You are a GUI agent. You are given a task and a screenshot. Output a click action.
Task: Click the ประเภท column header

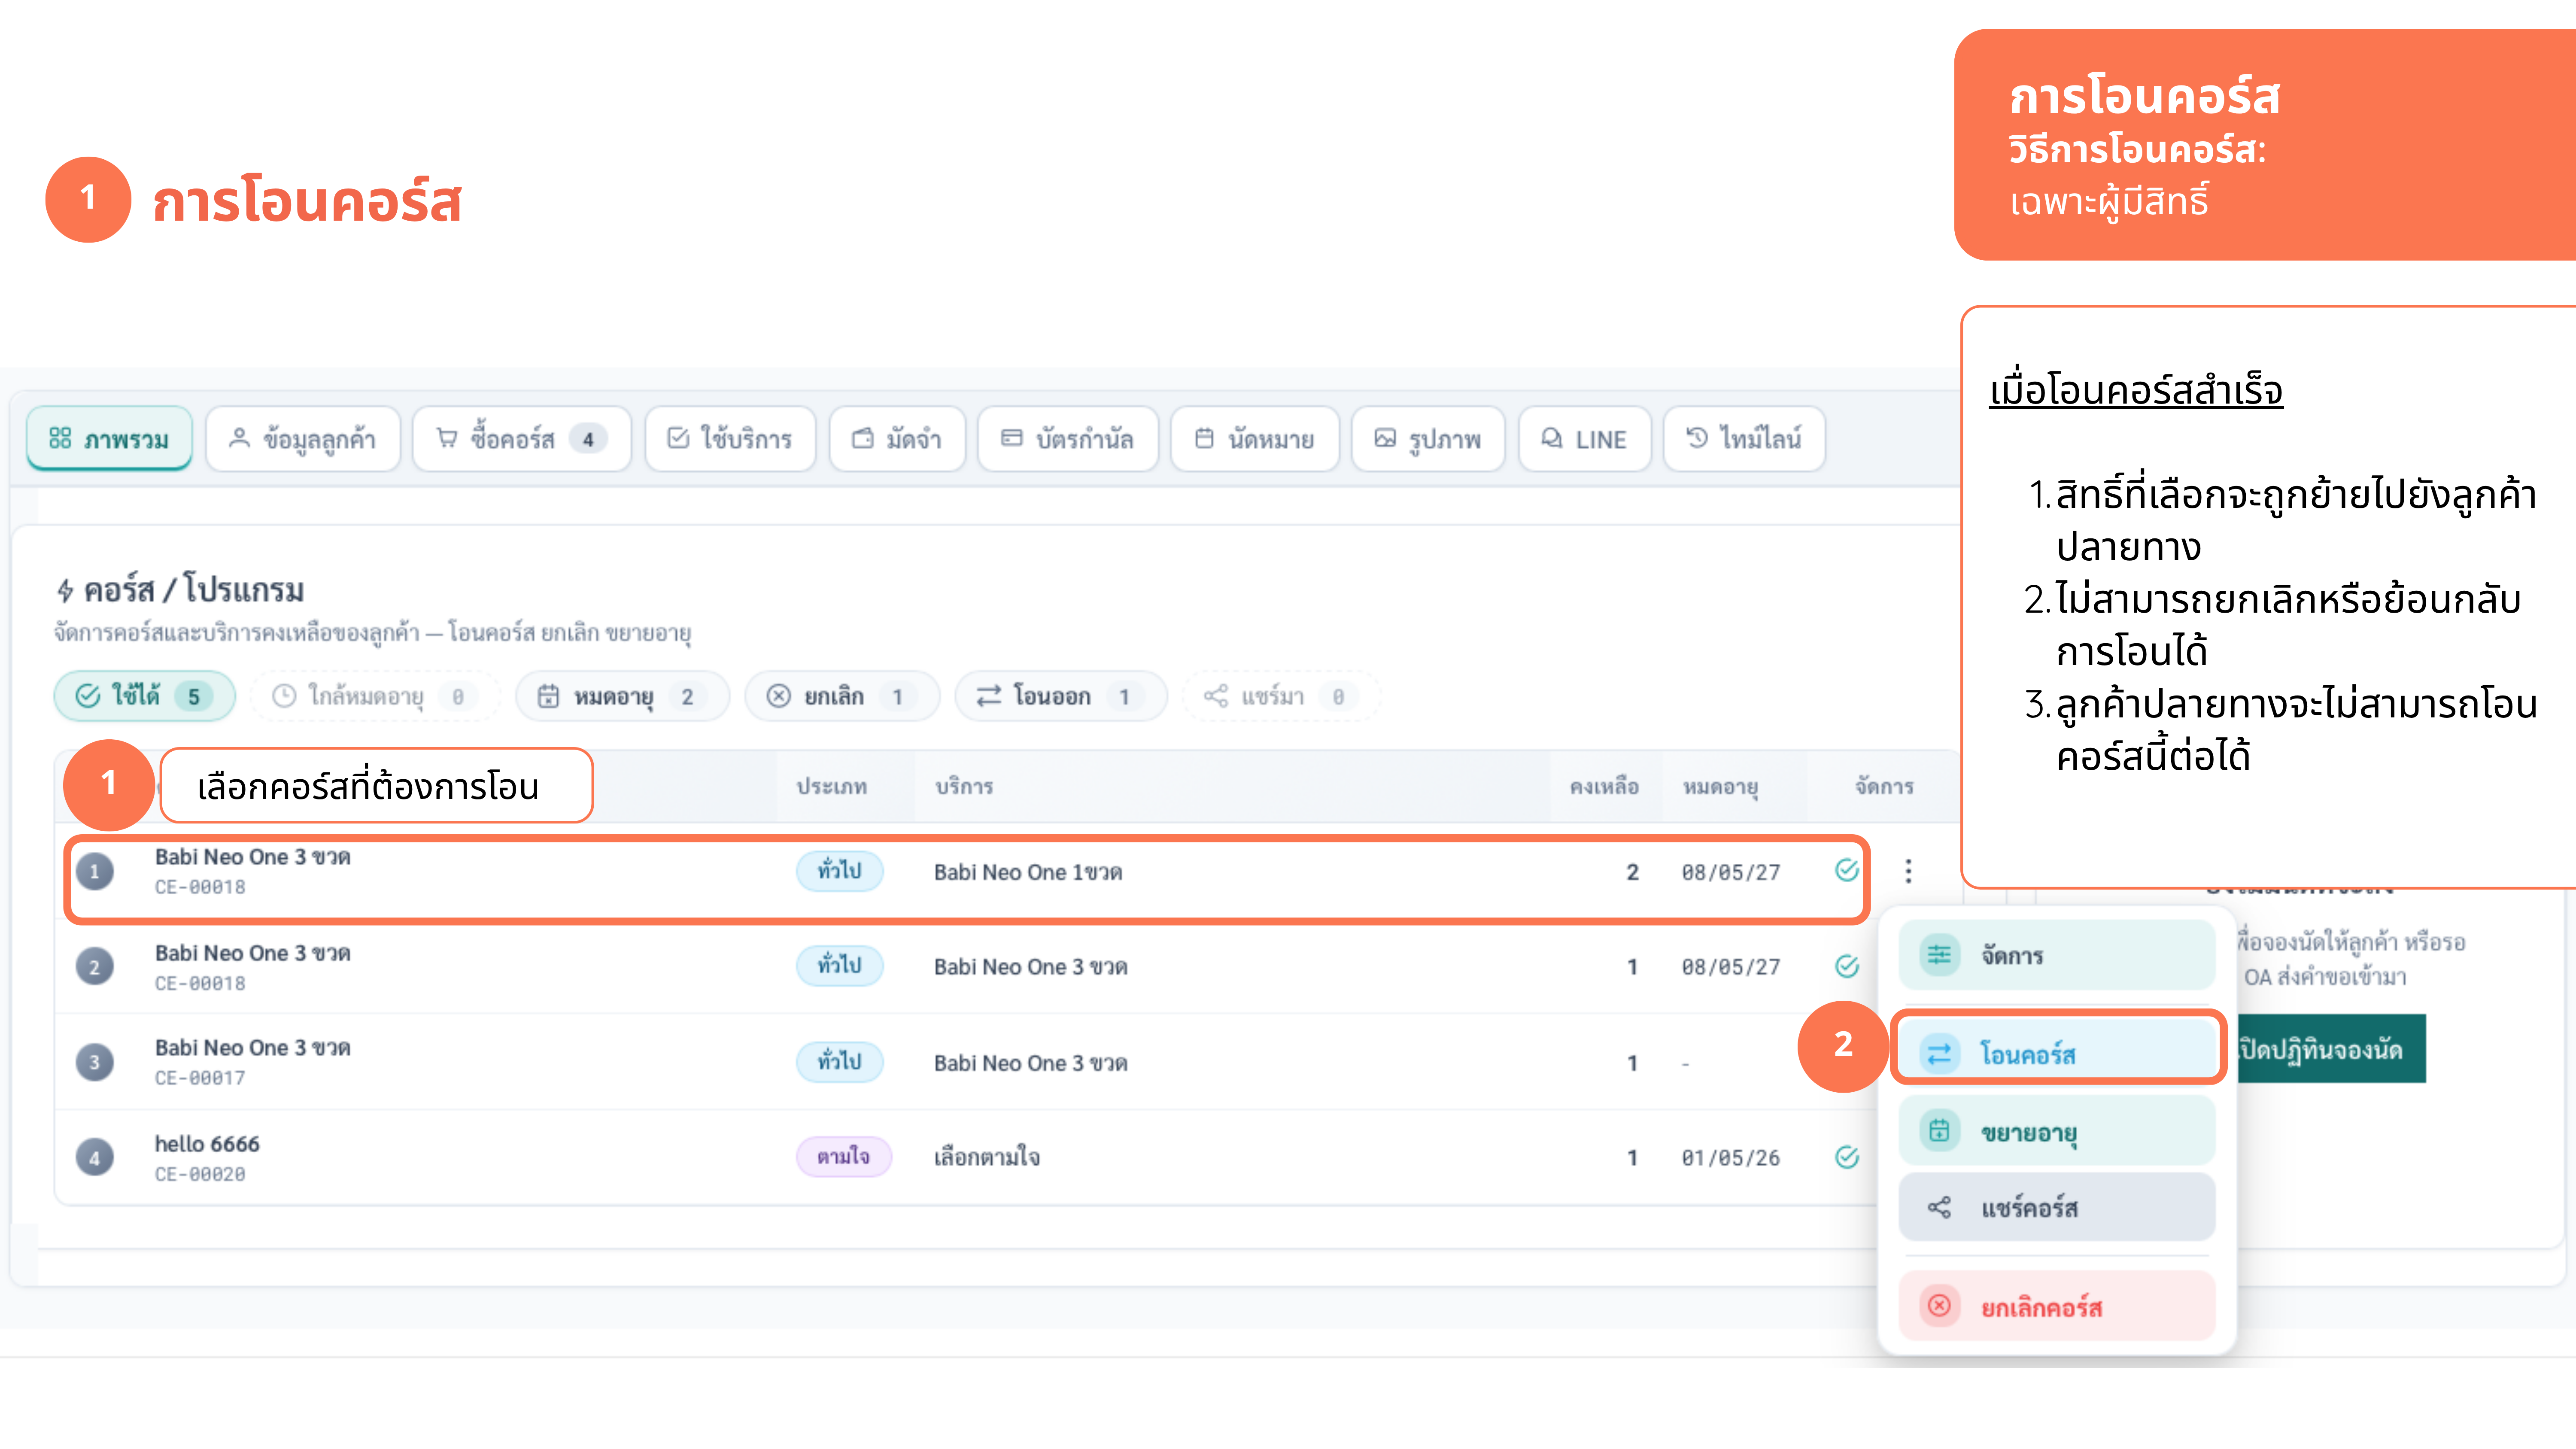click(x=832, y=787)
